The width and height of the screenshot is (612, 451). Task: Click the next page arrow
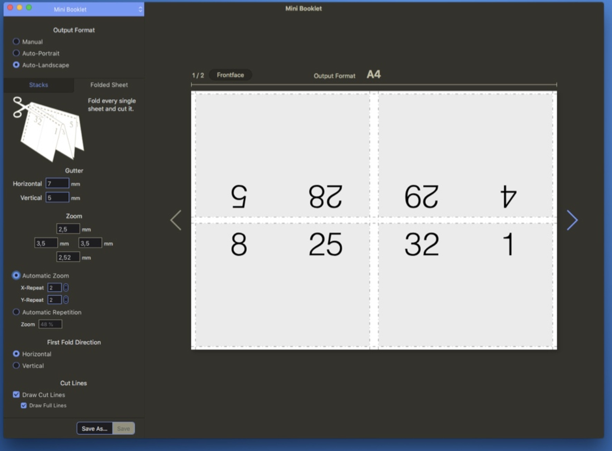click(572, 220)
